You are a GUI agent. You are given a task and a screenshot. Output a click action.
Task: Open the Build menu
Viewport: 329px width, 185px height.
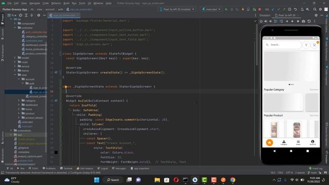66,4
